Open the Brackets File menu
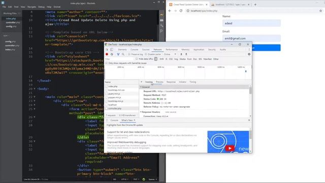Image resolution: width=325 pixels, height=183 pixels. point(4,7)
